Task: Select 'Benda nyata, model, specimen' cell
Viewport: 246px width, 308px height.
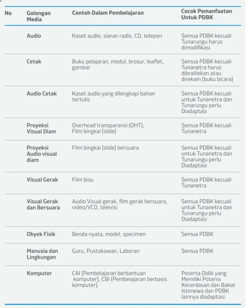Action: click(x=109, y=234)
